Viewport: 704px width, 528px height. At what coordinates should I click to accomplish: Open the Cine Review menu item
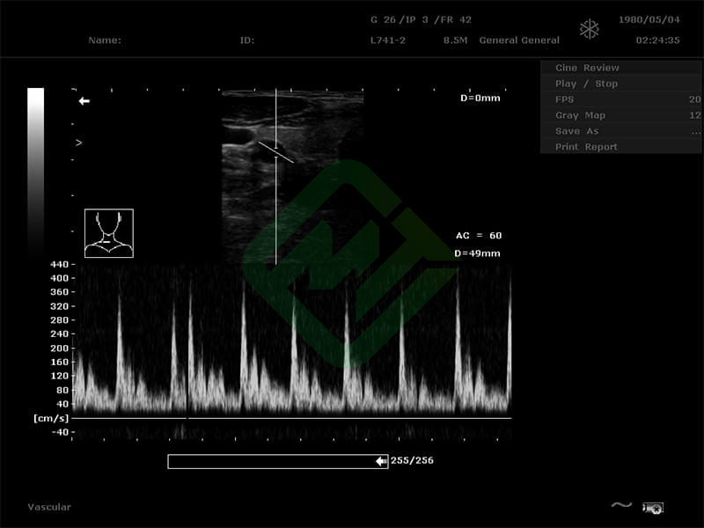pos(620,68)
